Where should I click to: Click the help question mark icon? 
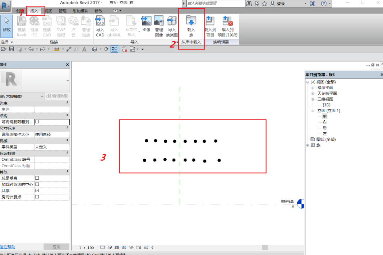click(x=324, y=4)
